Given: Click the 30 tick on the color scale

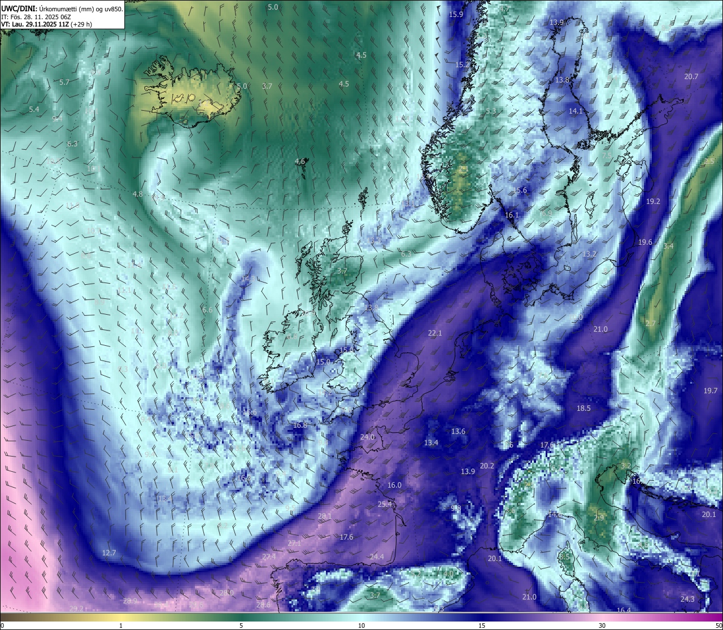Looking at the screenshot, I should coord(602,625).
